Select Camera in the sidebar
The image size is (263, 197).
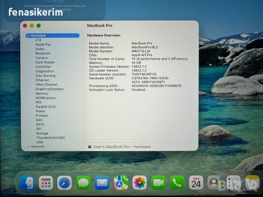(x=42, y=58)
